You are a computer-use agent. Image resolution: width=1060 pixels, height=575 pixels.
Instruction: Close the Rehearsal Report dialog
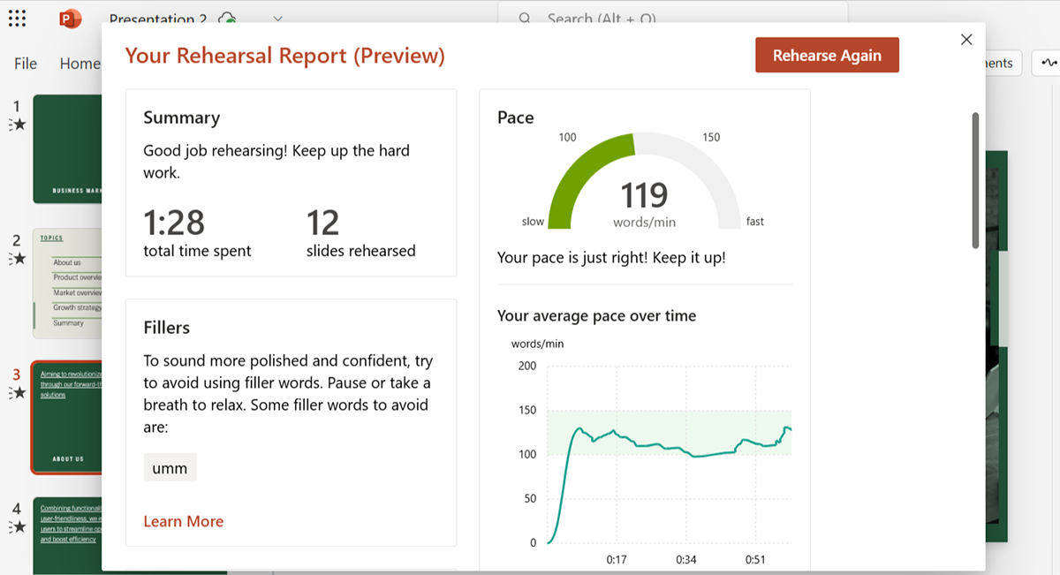[x=966, y=40]
